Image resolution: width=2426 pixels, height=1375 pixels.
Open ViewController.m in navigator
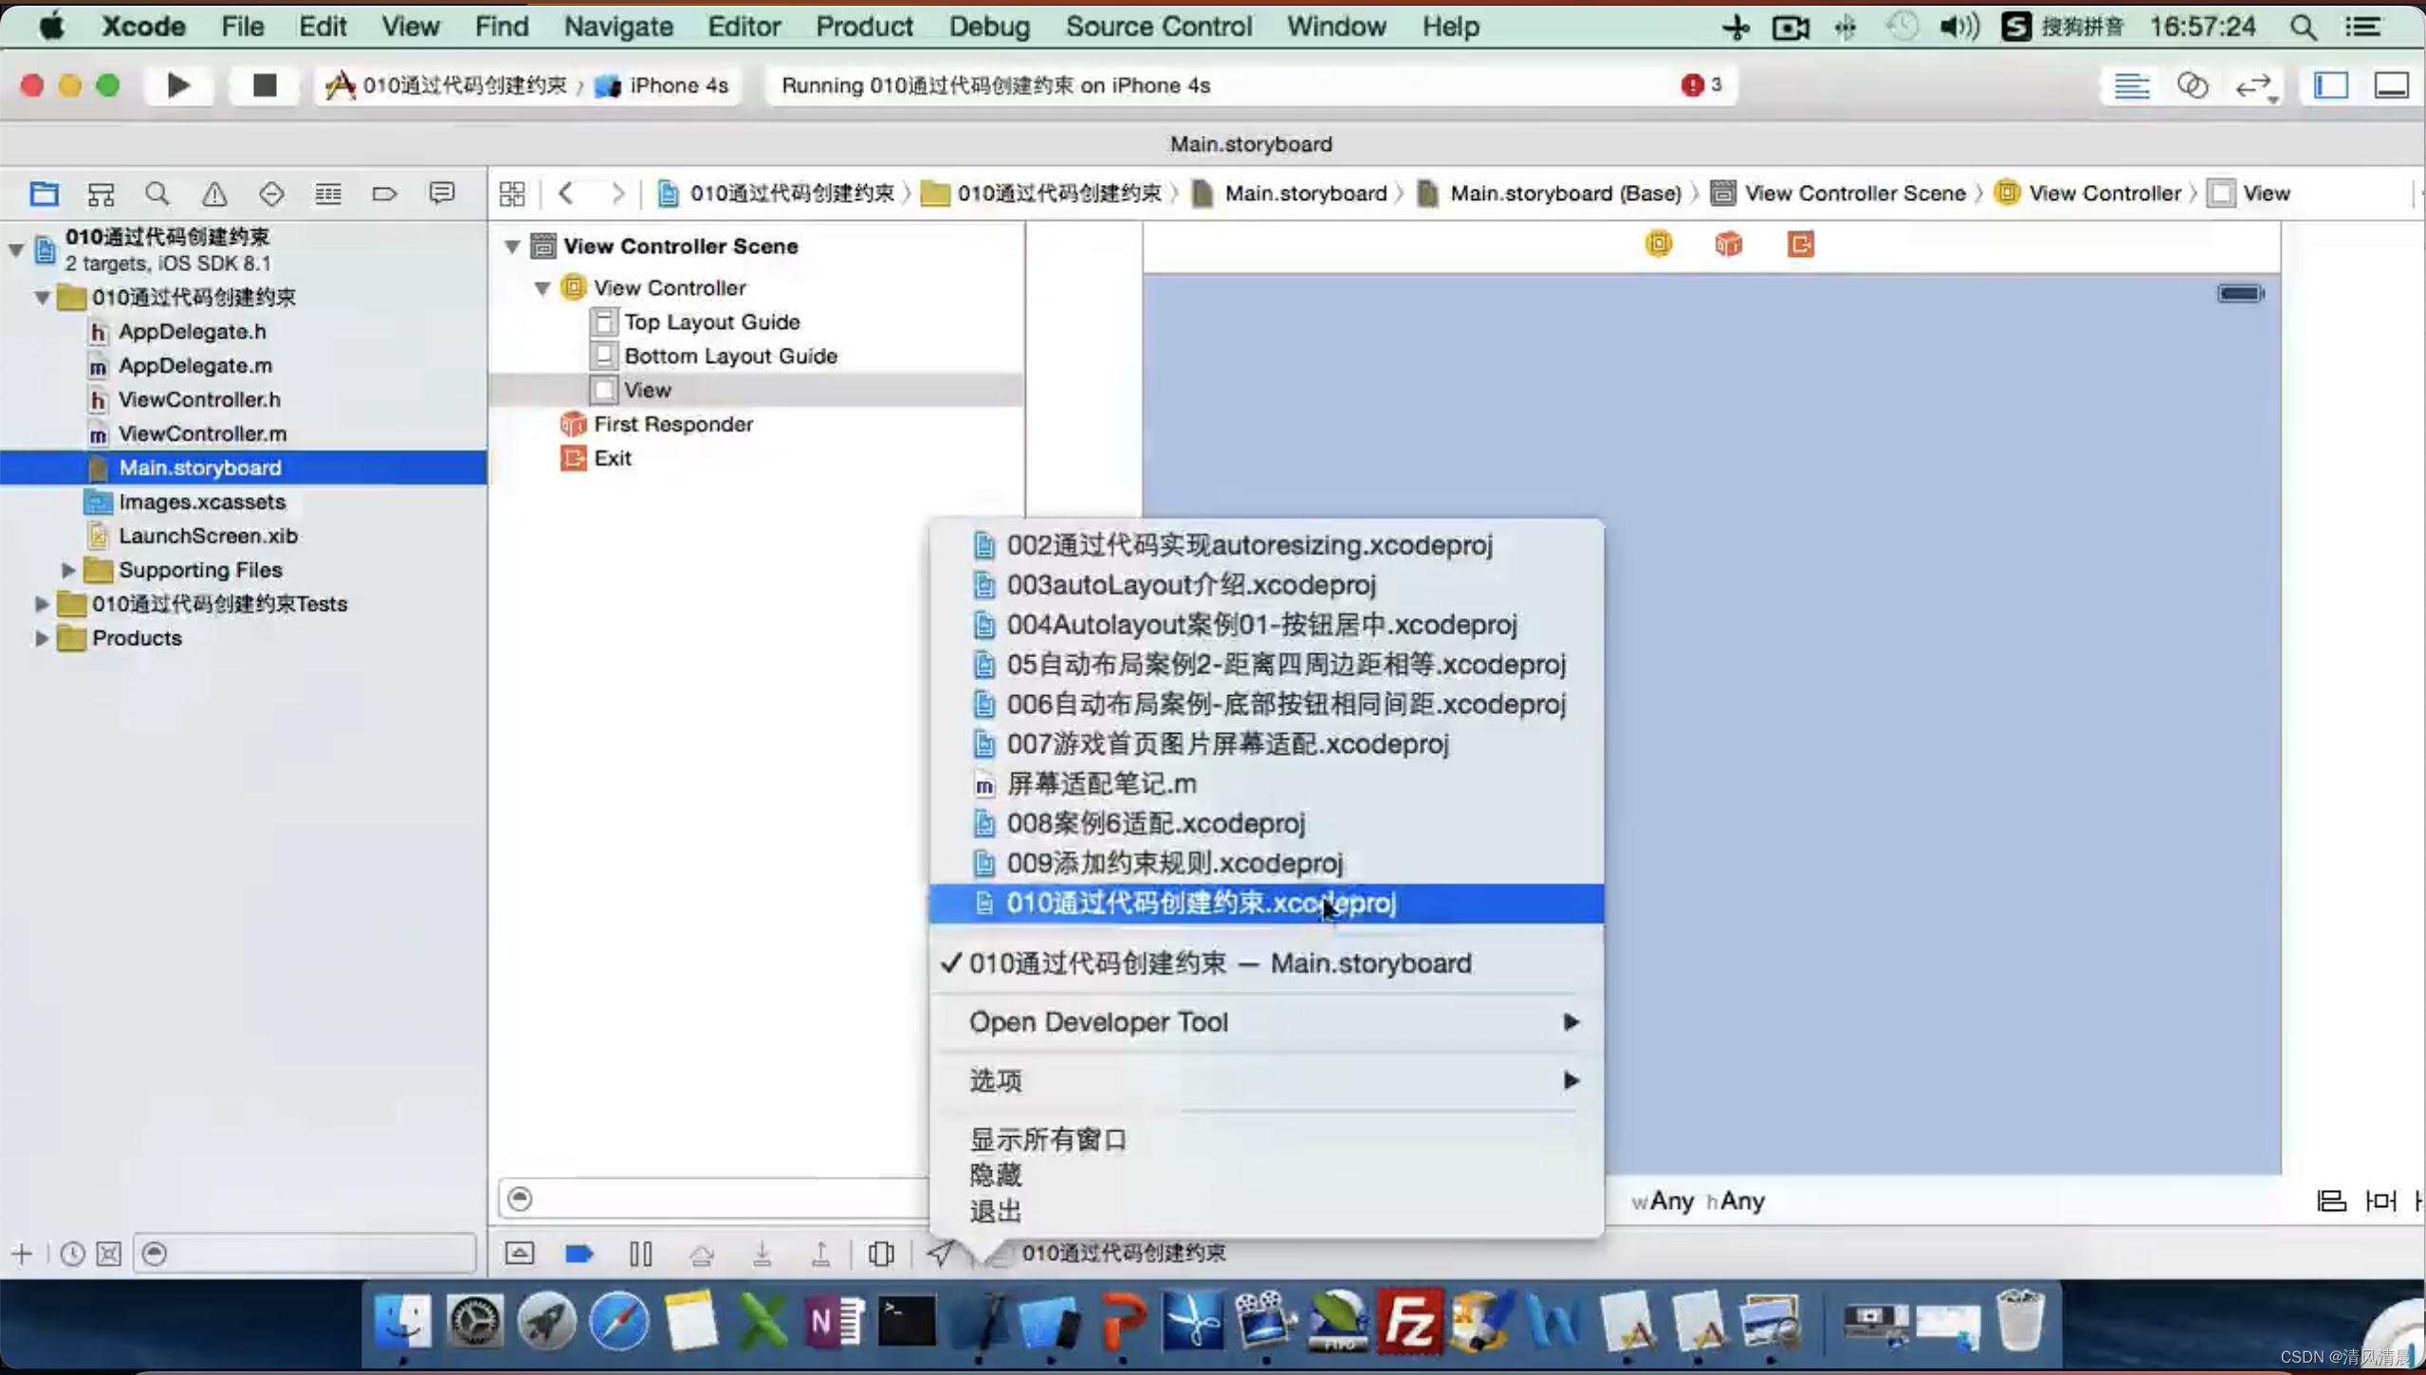(x=202, y=433)
